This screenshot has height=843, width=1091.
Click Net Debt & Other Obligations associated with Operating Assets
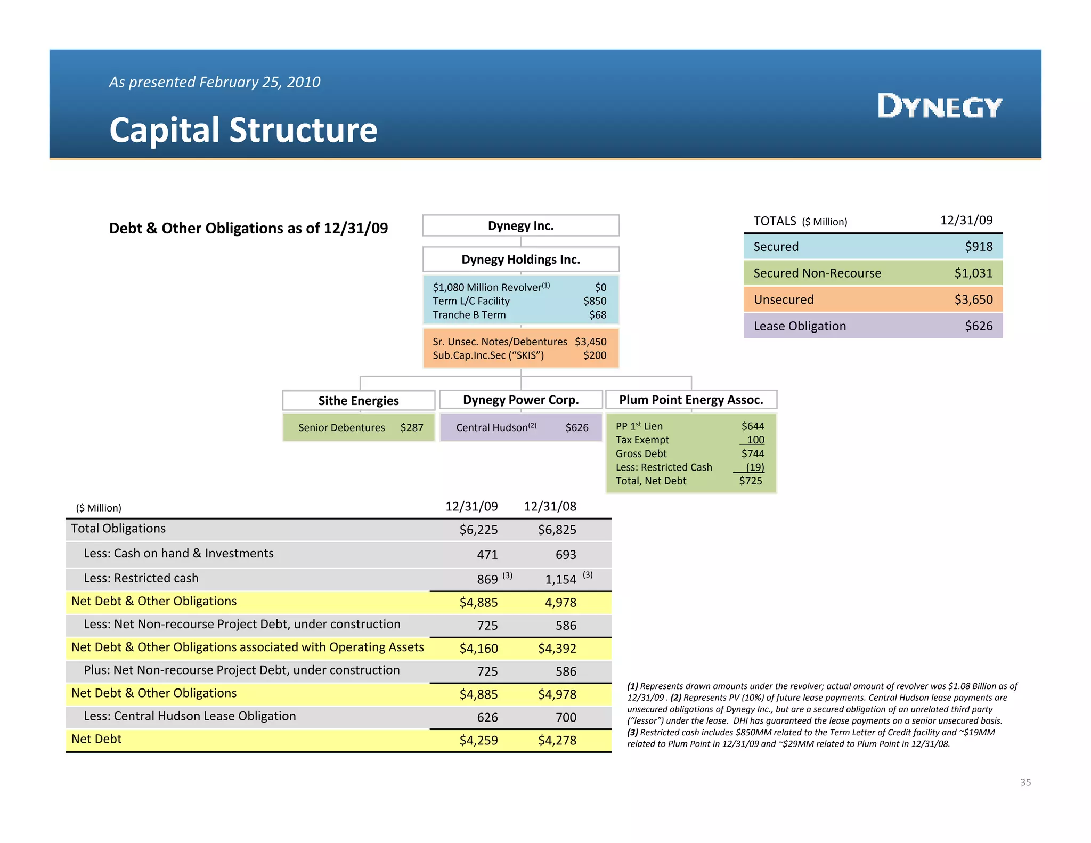248,647
